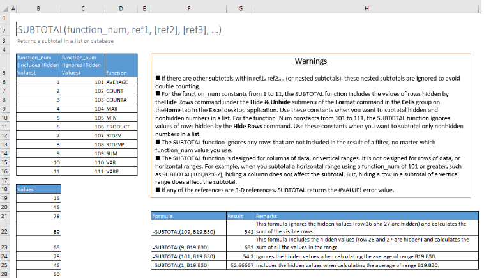Select cell containing 105
The width and height of the screenshot is (484, 278).
[x=83, y=118]
